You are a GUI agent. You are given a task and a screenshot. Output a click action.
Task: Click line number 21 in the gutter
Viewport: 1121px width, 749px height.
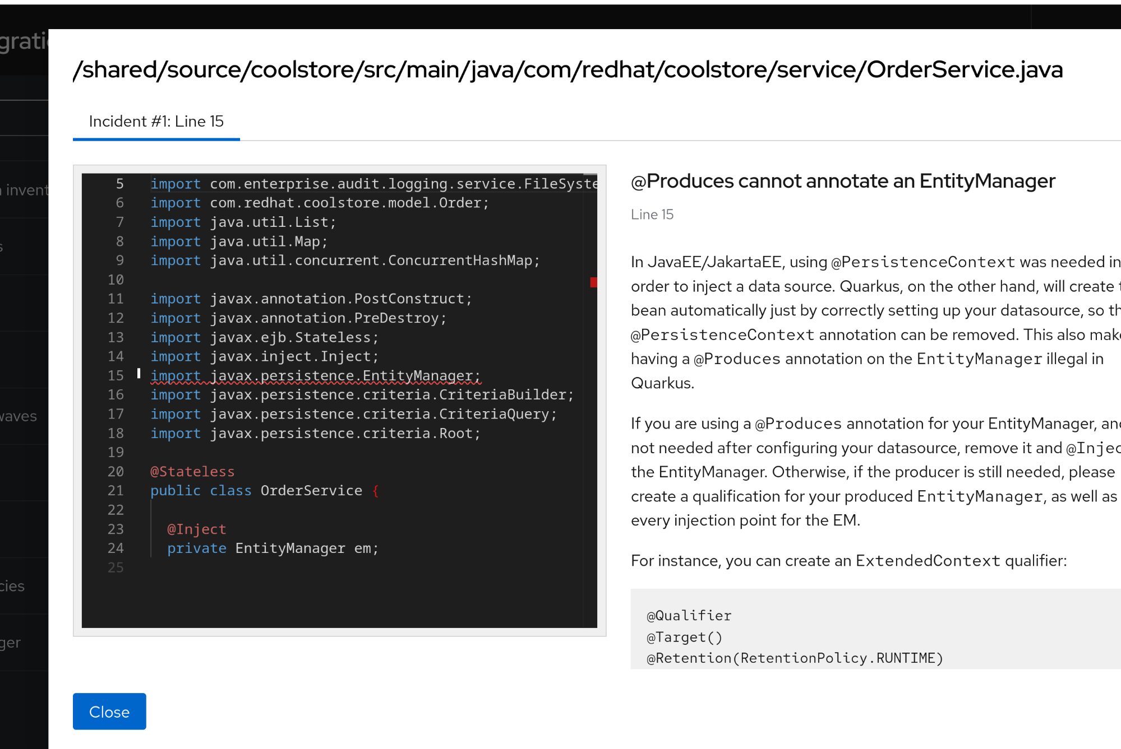pos(116,491)
